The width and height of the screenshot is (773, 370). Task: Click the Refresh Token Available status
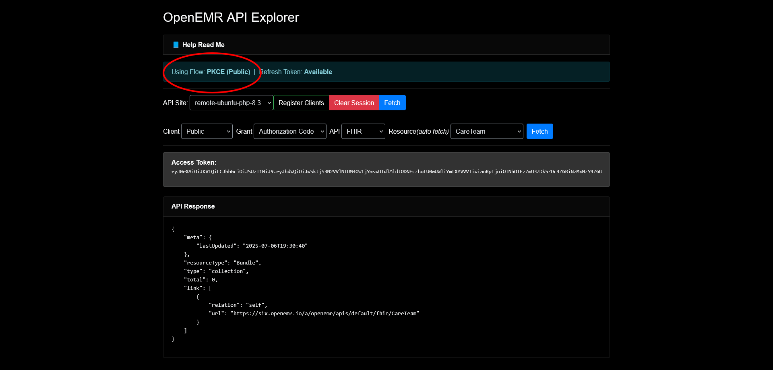pyautogui.click(x=296, y=72)
